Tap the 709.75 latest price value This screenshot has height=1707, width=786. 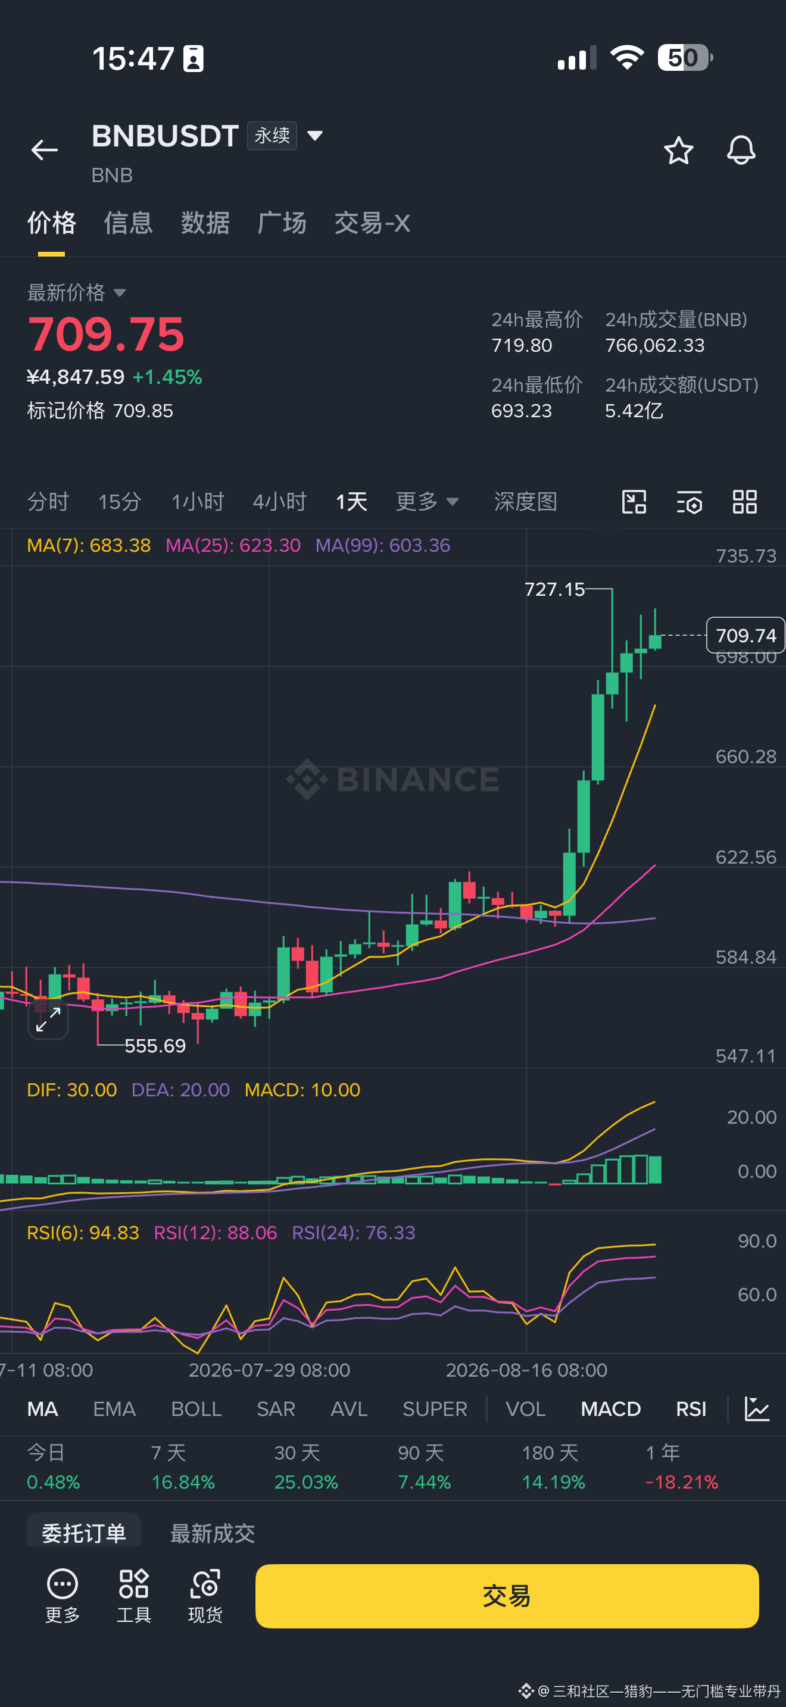point(106,334)
